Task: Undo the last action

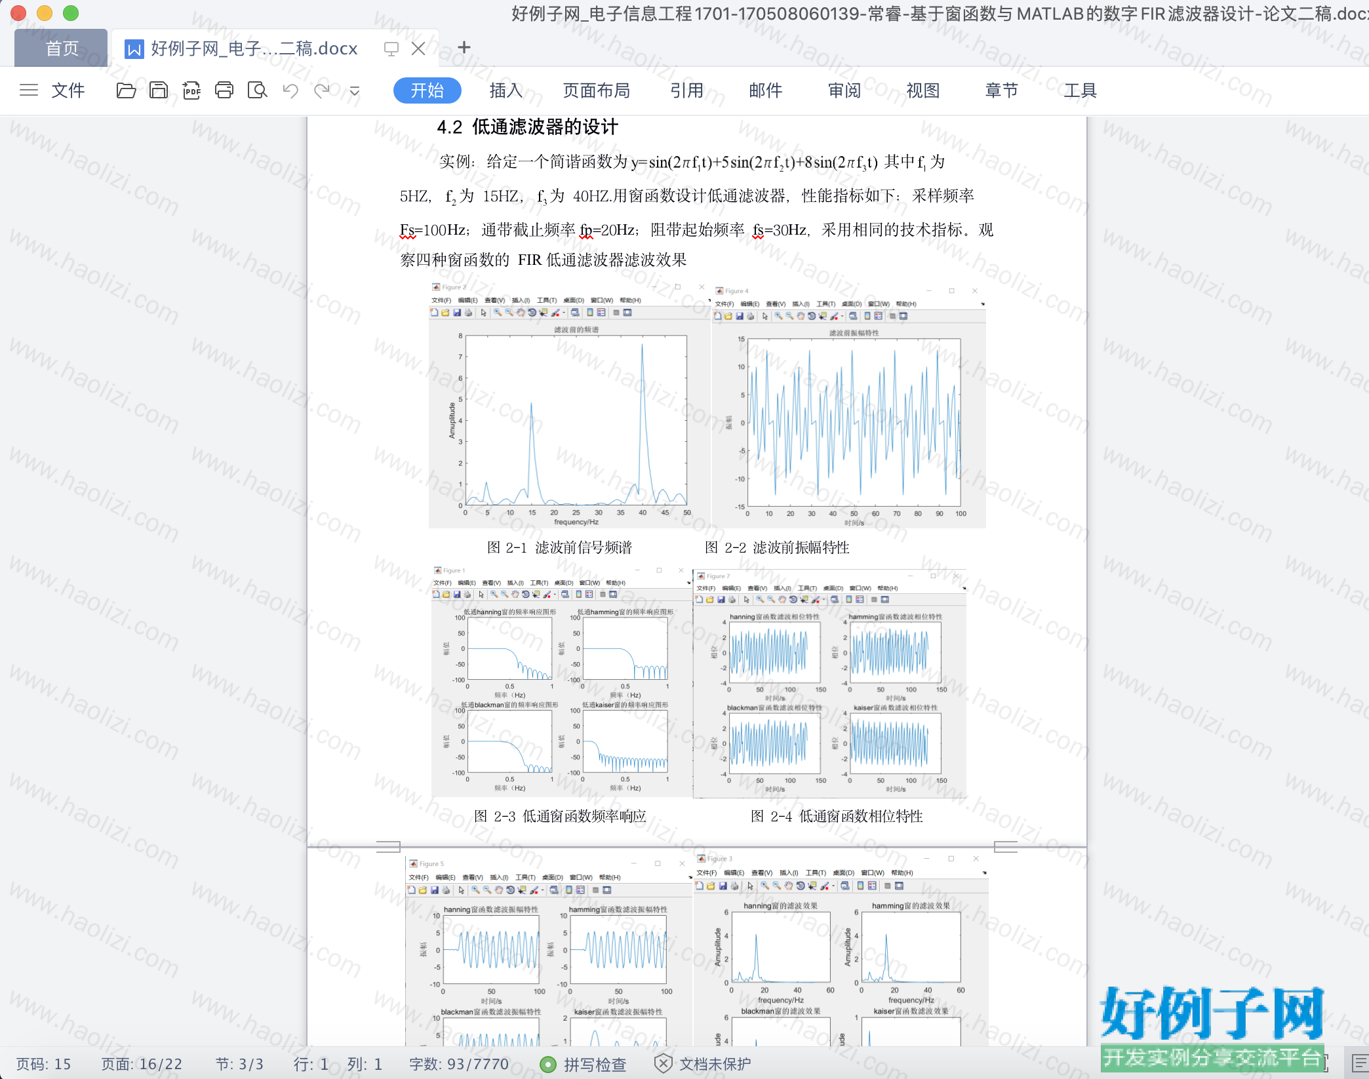Action: click(290, 90)
